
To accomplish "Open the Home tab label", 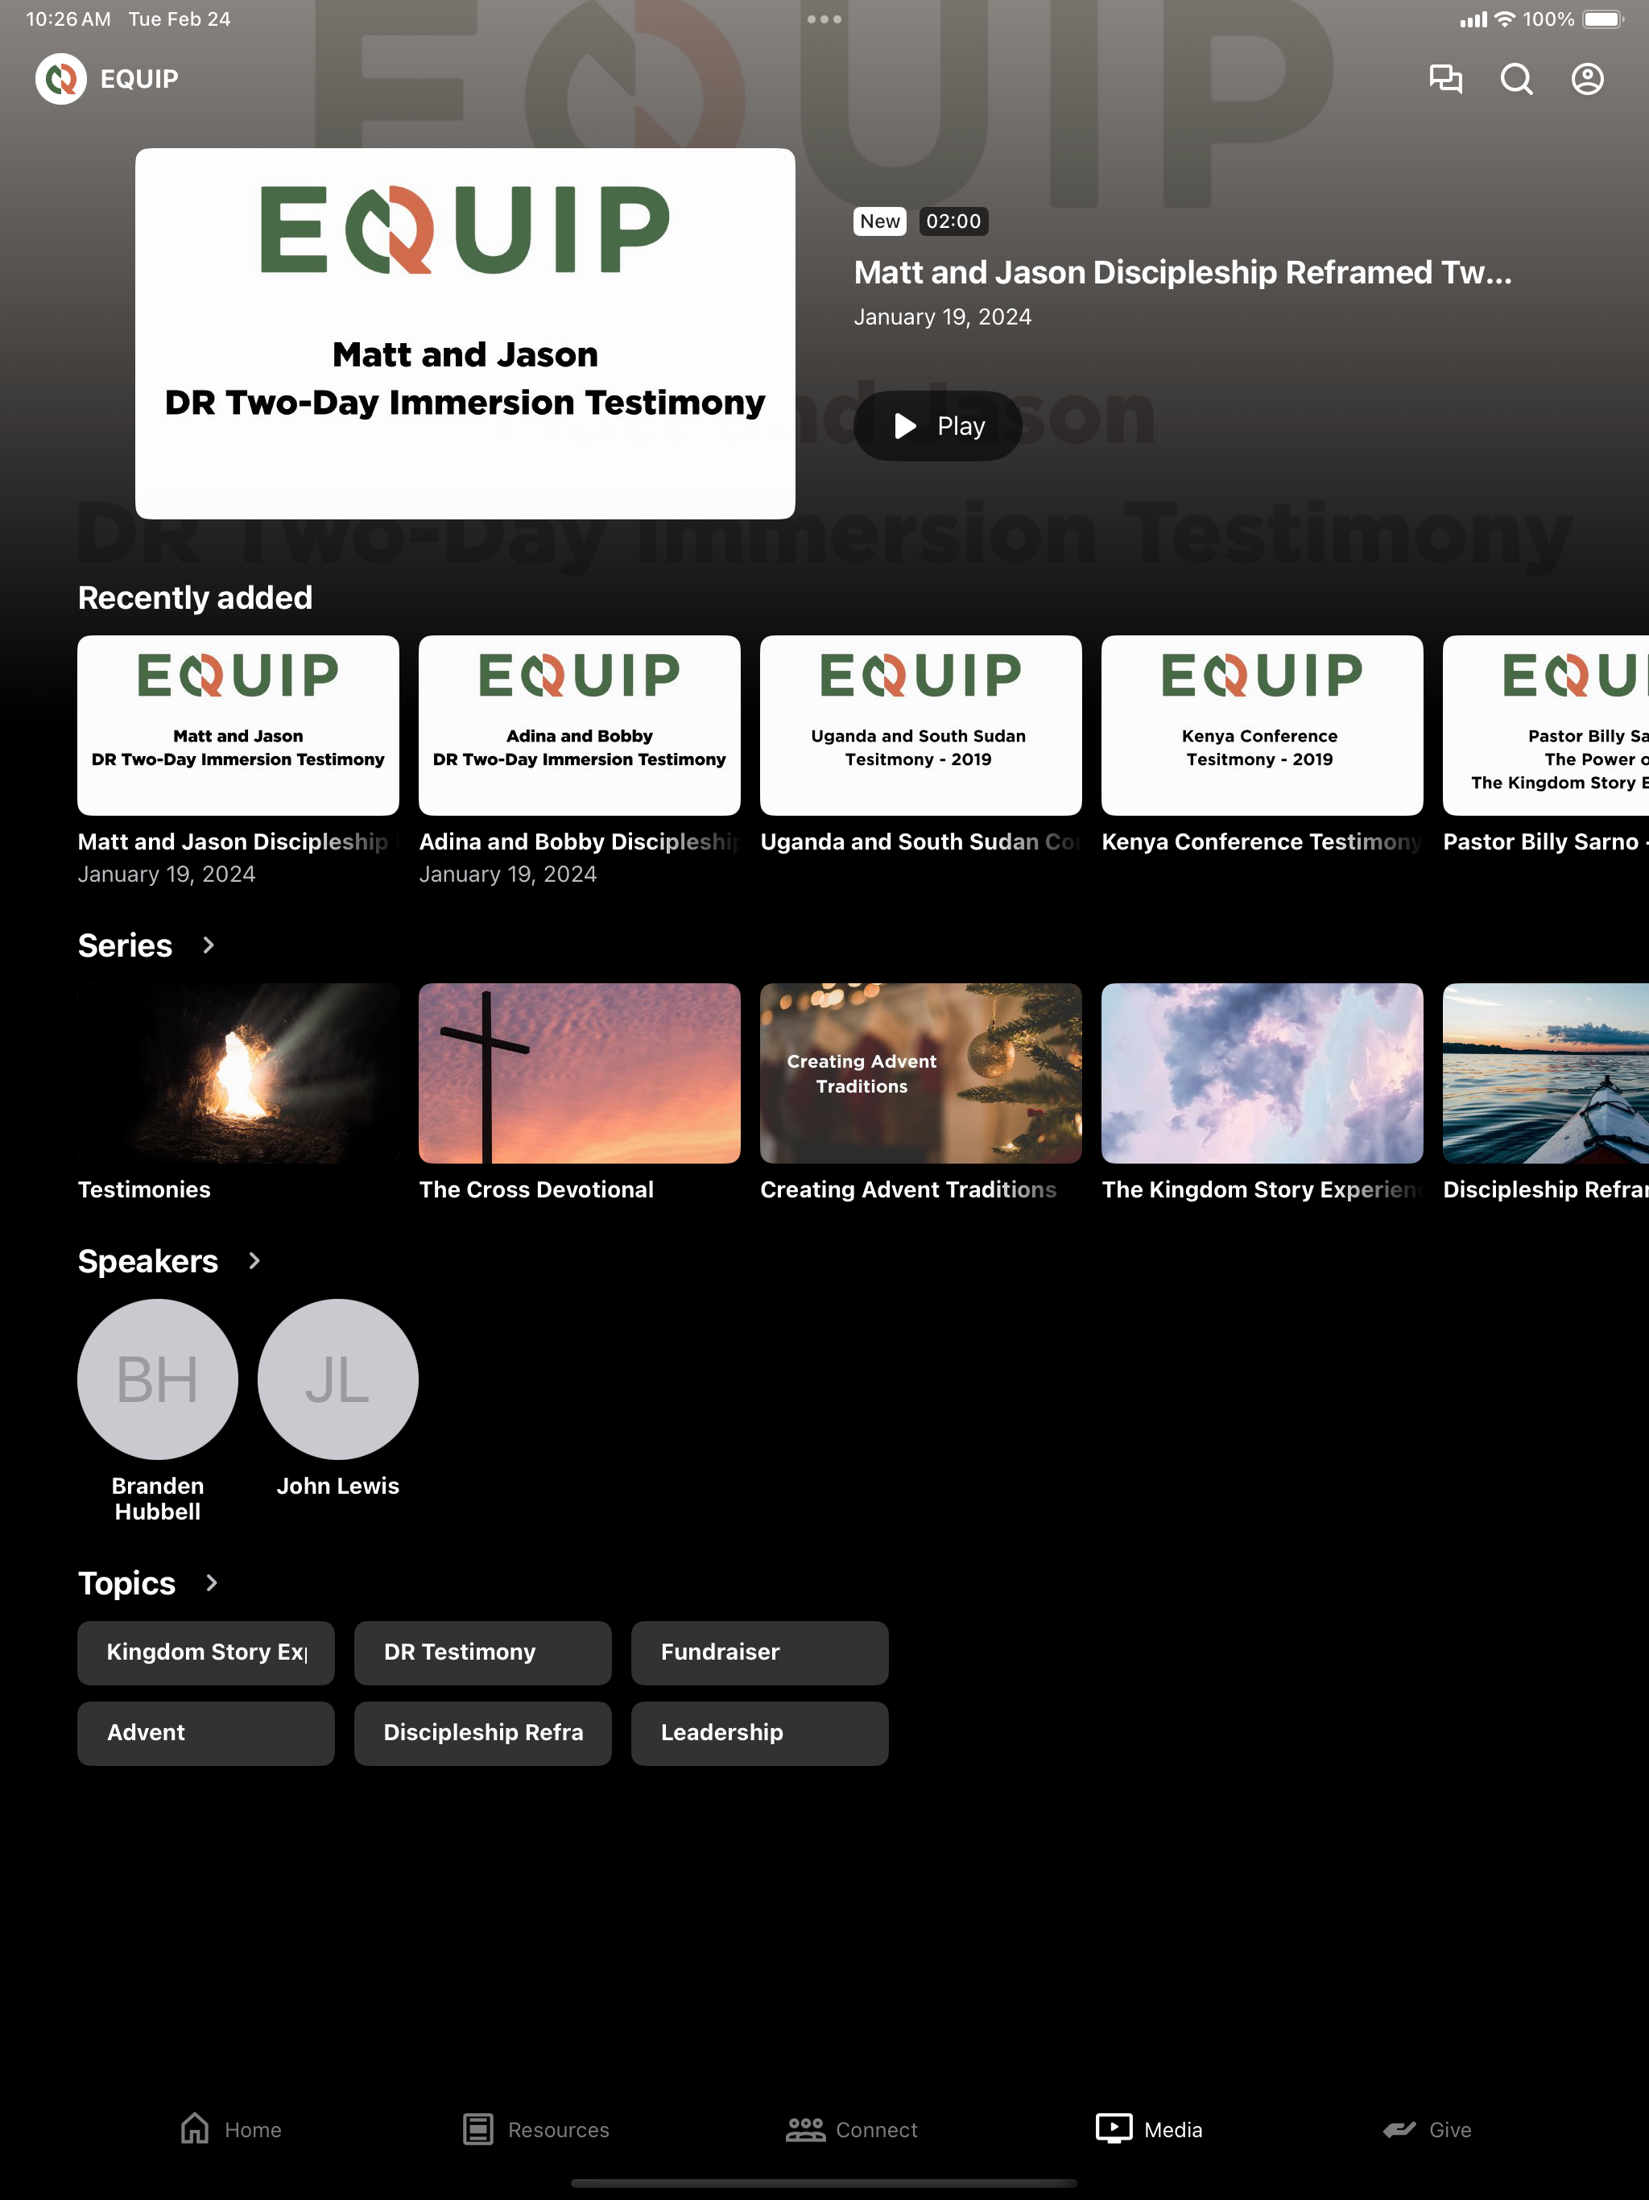I will coord(253,2129).
